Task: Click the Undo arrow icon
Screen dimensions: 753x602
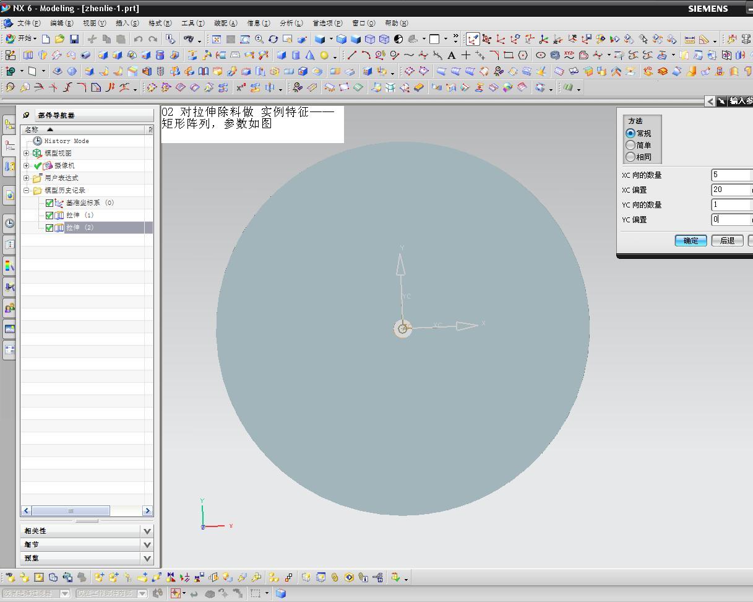Action: click(x=139, y=39)
